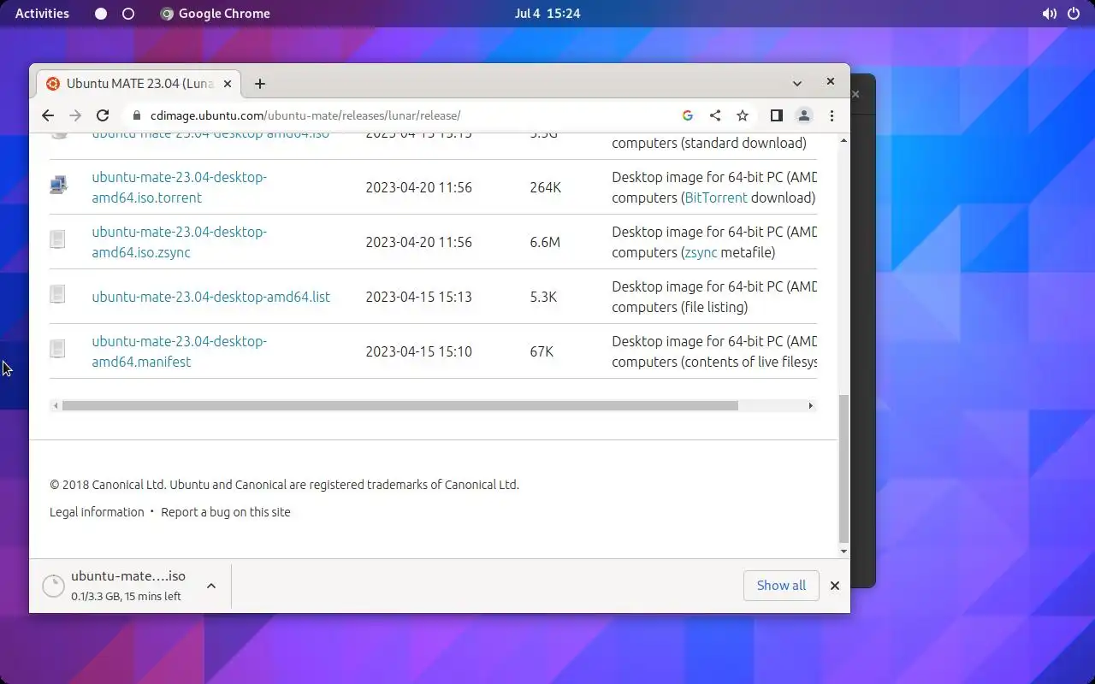Click the 6.6M size cell
This screenshot has width=1095, height=684.
(545, 242)
